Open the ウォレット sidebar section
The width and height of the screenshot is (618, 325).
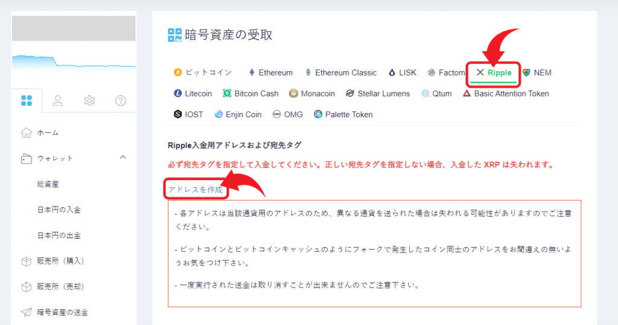click(x=56, y=158)
